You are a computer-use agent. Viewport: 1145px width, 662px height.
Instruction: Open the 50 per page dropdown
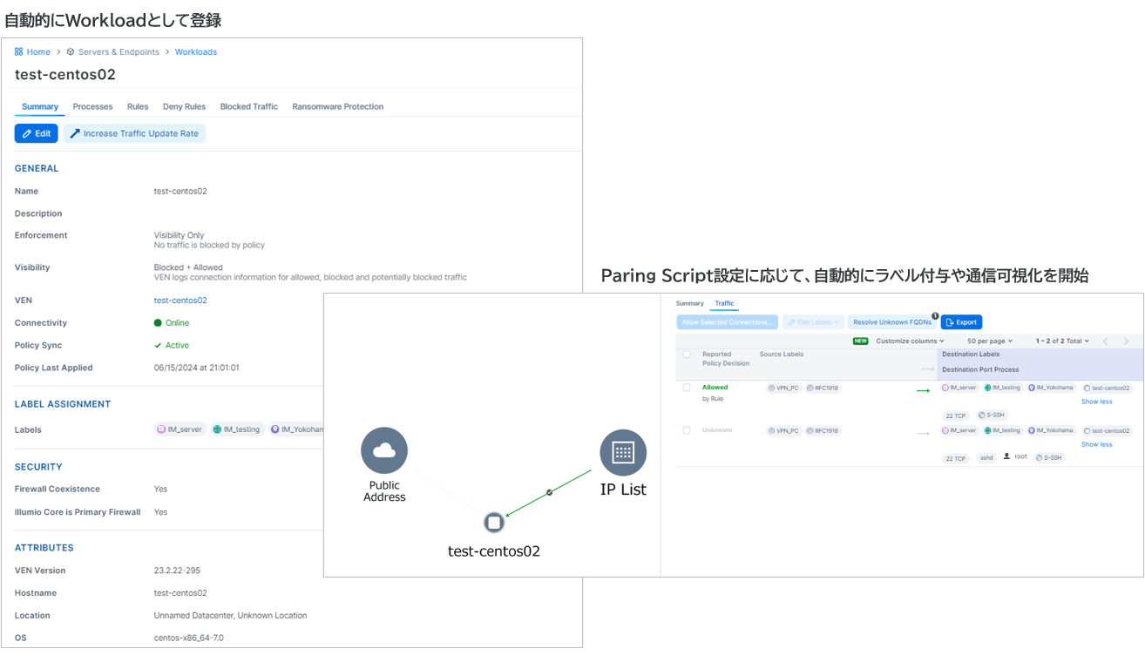[990, 341]
